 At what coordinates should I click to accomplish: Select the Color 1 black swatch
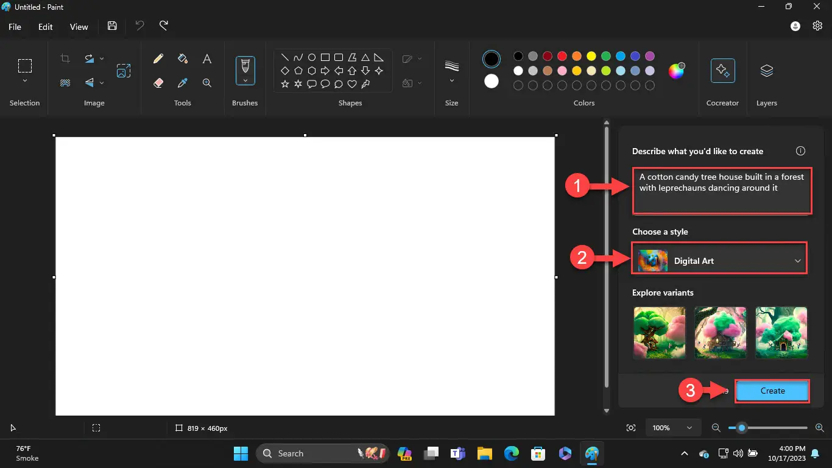(x=492, y=59)
